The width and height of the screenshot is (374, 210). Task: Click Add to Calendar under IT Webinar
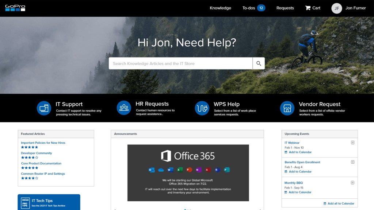point(300,152)
